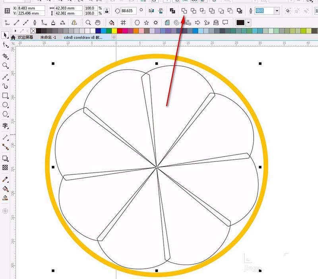Click the quick customize plus button in the toolbox
This screenshot has height=279, width=318.
click(5, 211)
